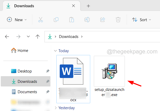Click the Copy icon in the toolbar
This screenshot has width=160, height=111.
click(x=56, y=20)
